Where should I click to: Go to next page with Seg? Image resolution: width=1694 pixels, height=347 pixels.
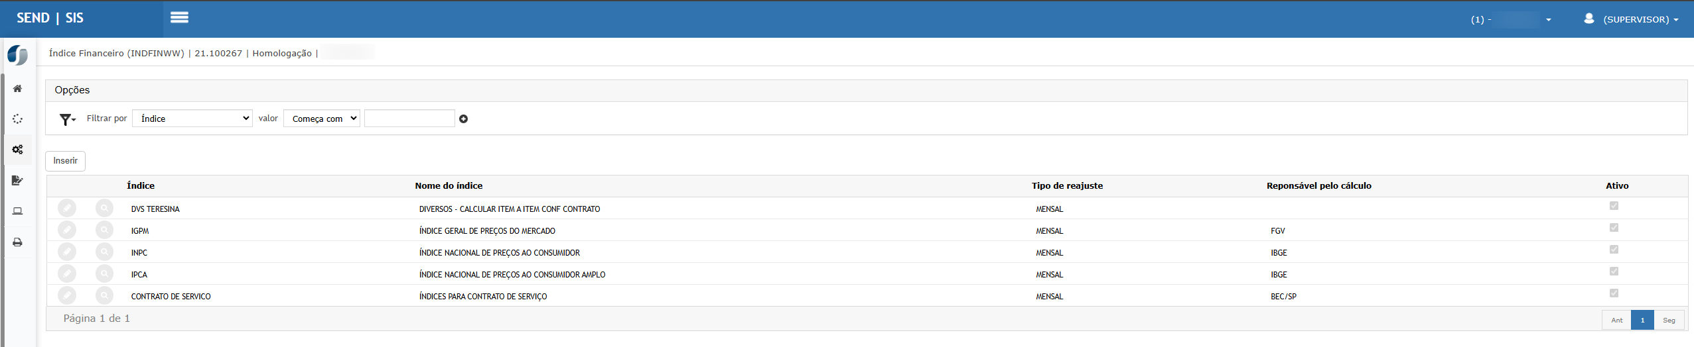[1669, 321]
